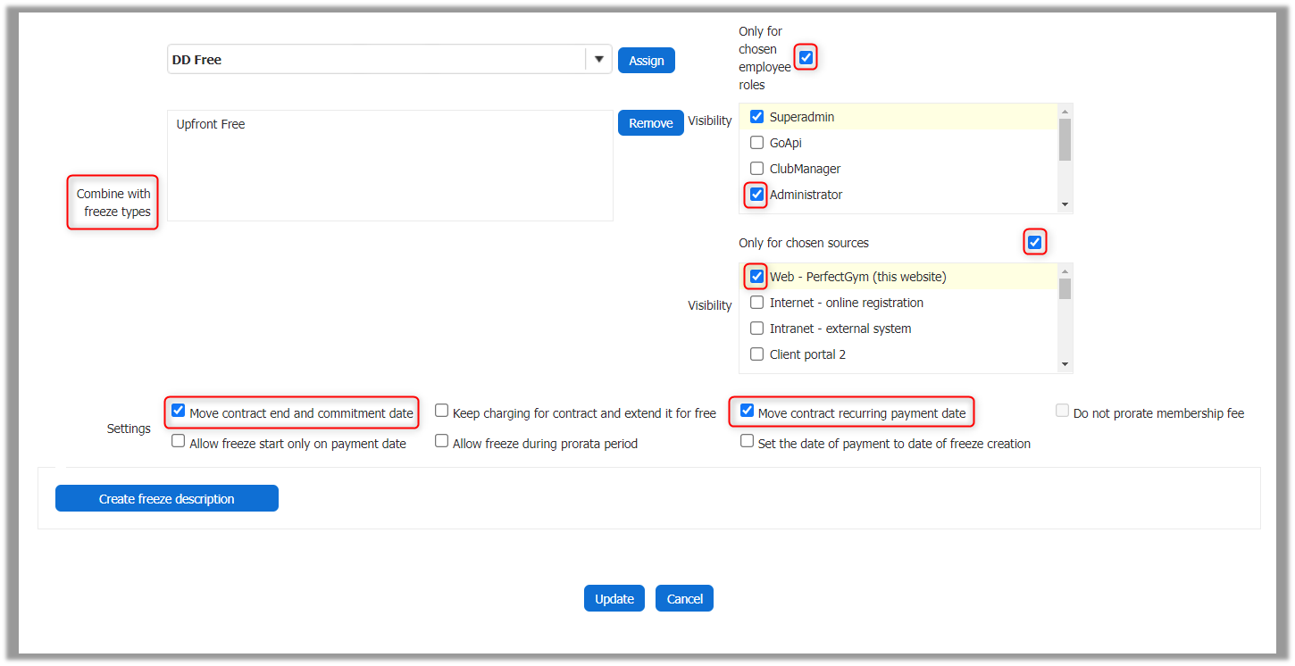Image resolution: width=1295 pixels, height=666 pixels.
Task: Uncheck the Administrator role checkbox
Action: pyautogui.click(x=756, y=194)
